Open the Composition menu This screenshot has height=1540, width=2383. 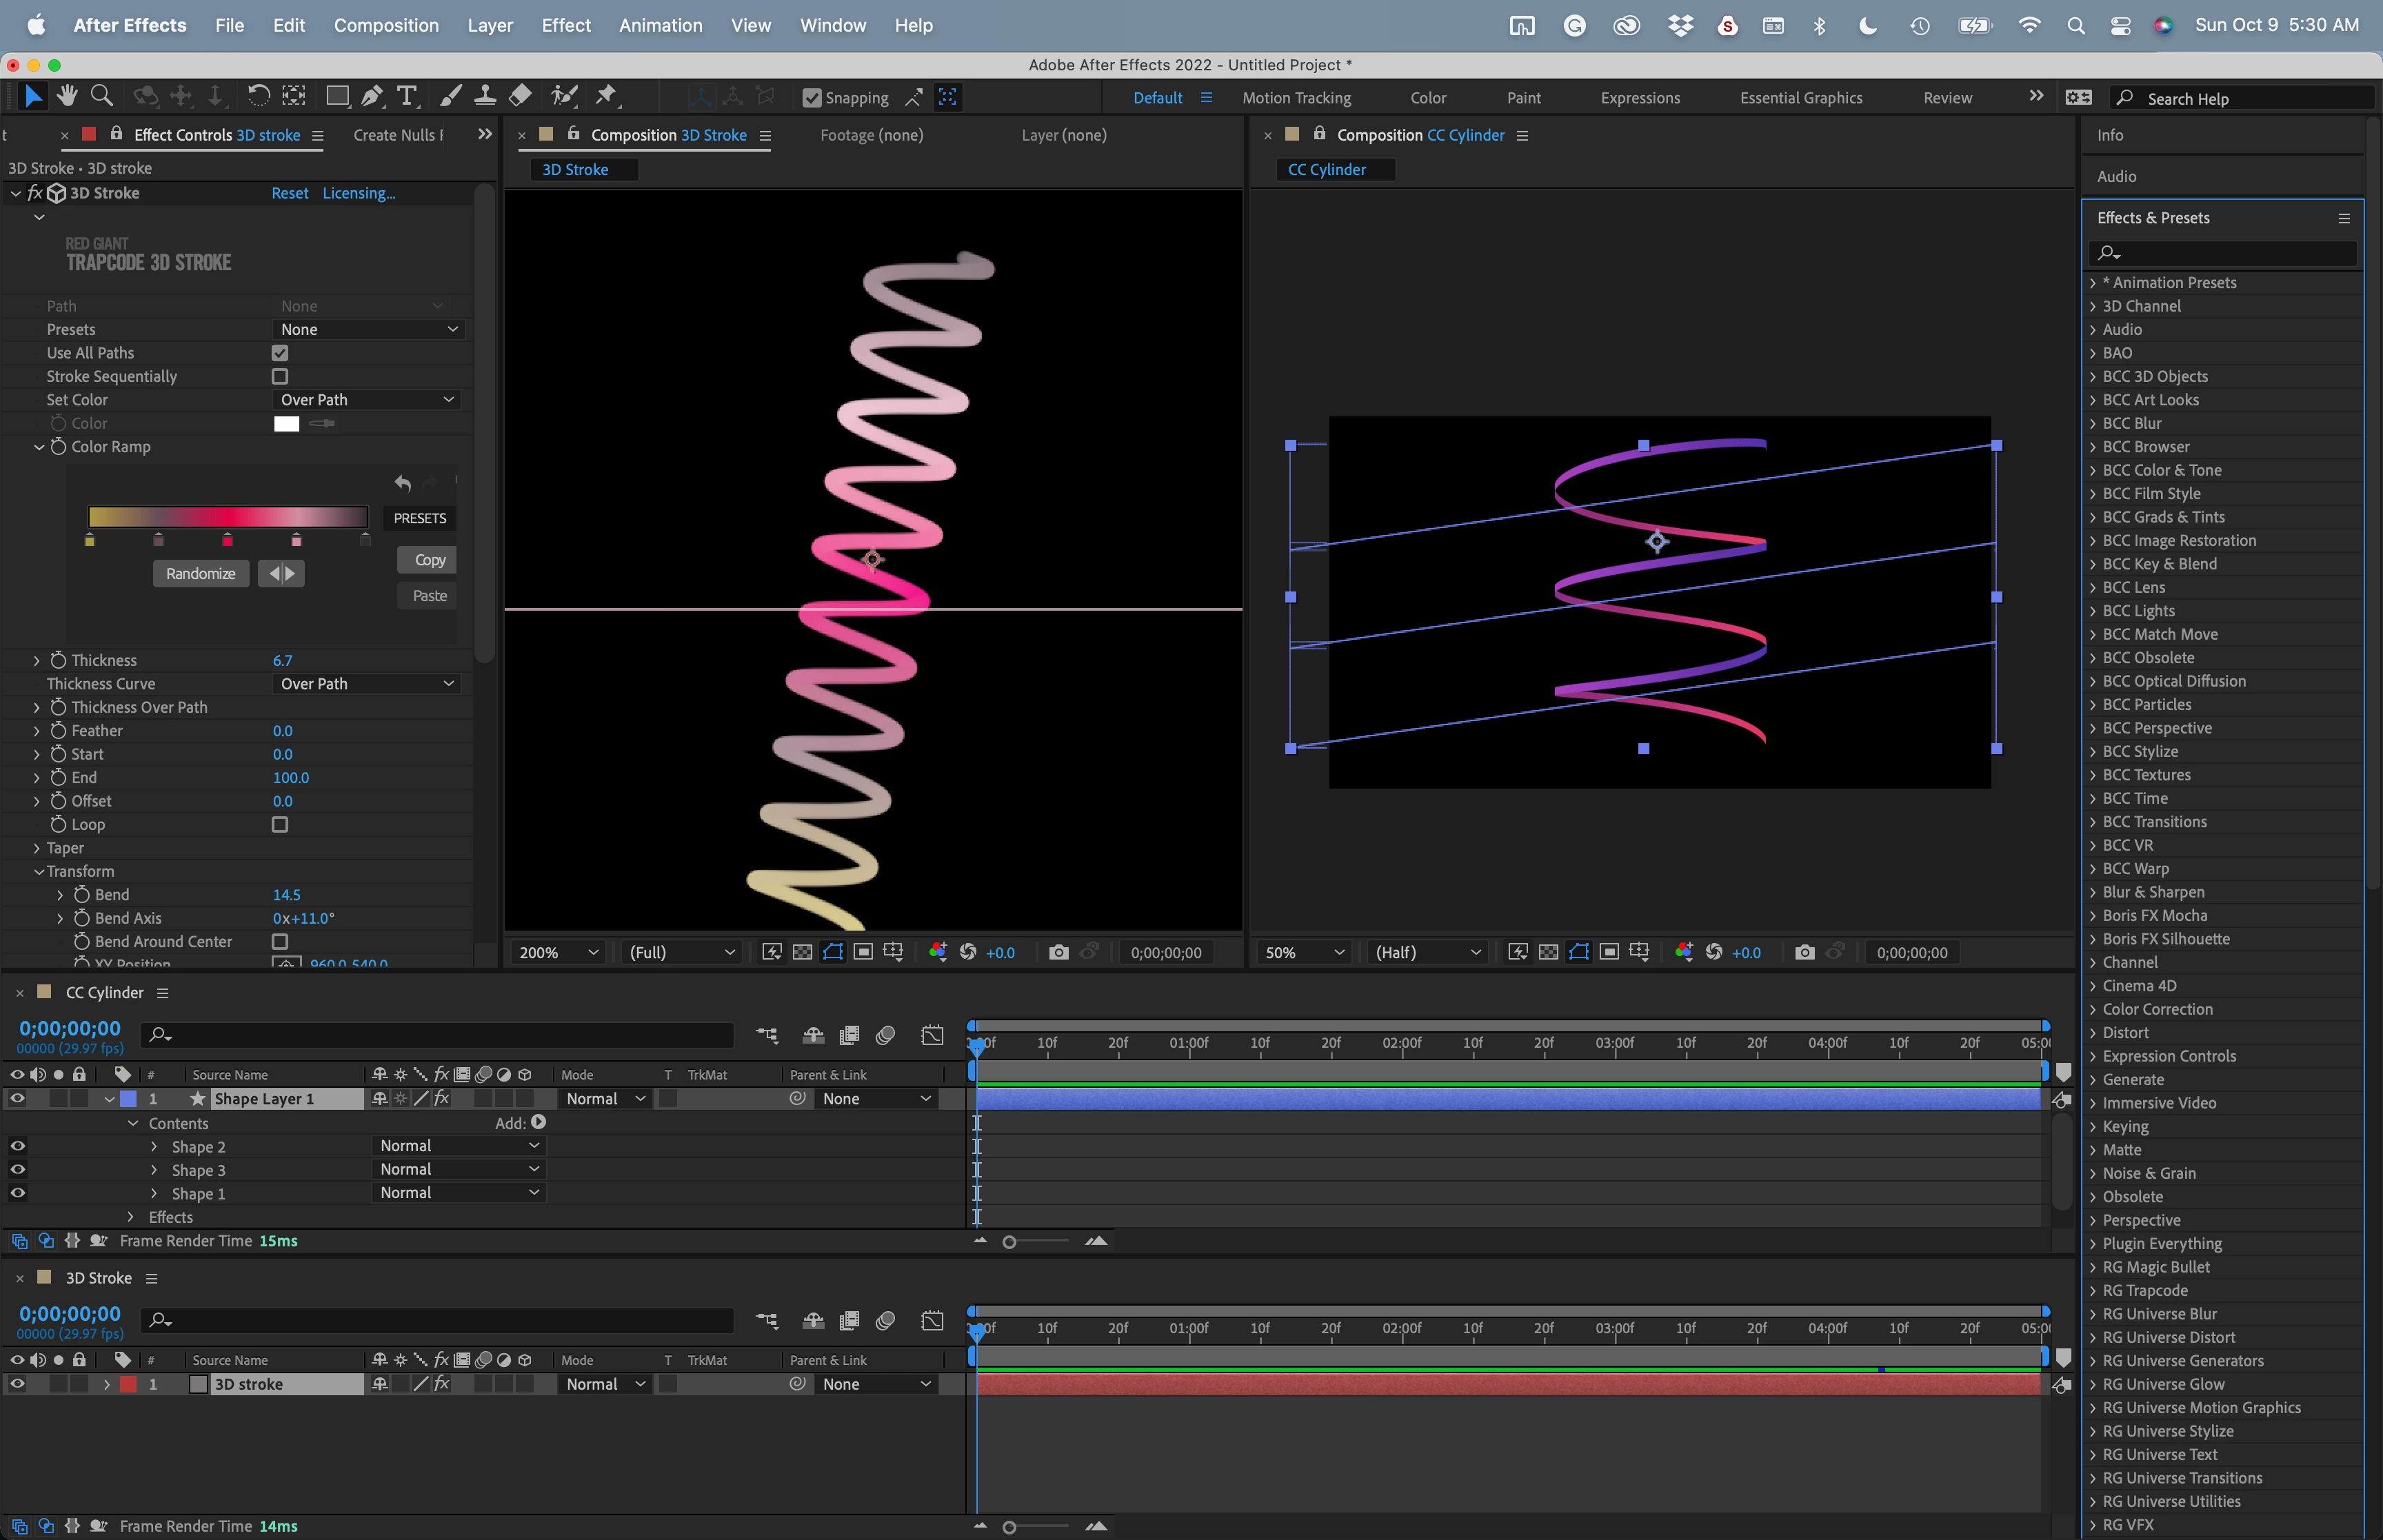386,25
